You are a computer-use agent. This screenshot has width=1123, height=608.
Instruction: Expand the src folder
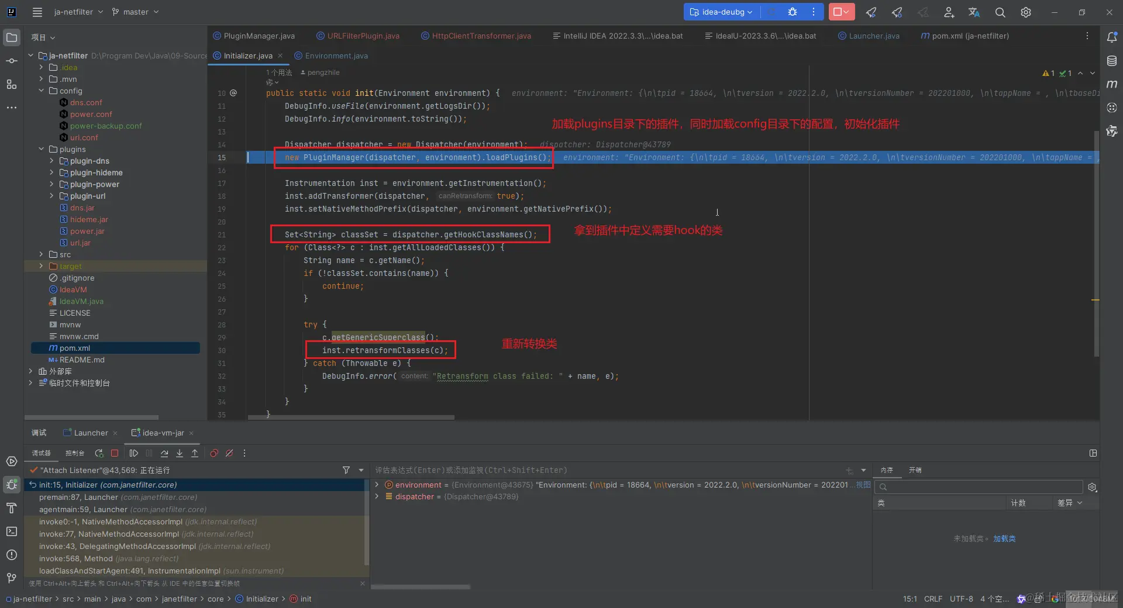coord(41,254)
